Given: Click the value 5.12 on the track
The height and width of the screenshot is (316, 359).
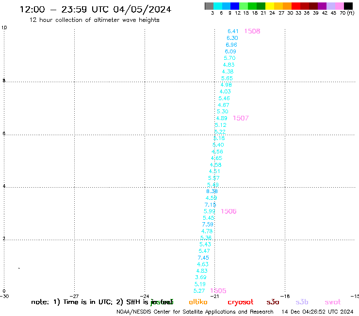Looking at the screenshot, I should [221, 125].
